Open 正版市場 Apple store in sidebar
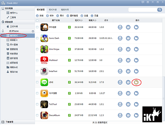The width and height of the screenshot is (165, 126). coord(12,26)
